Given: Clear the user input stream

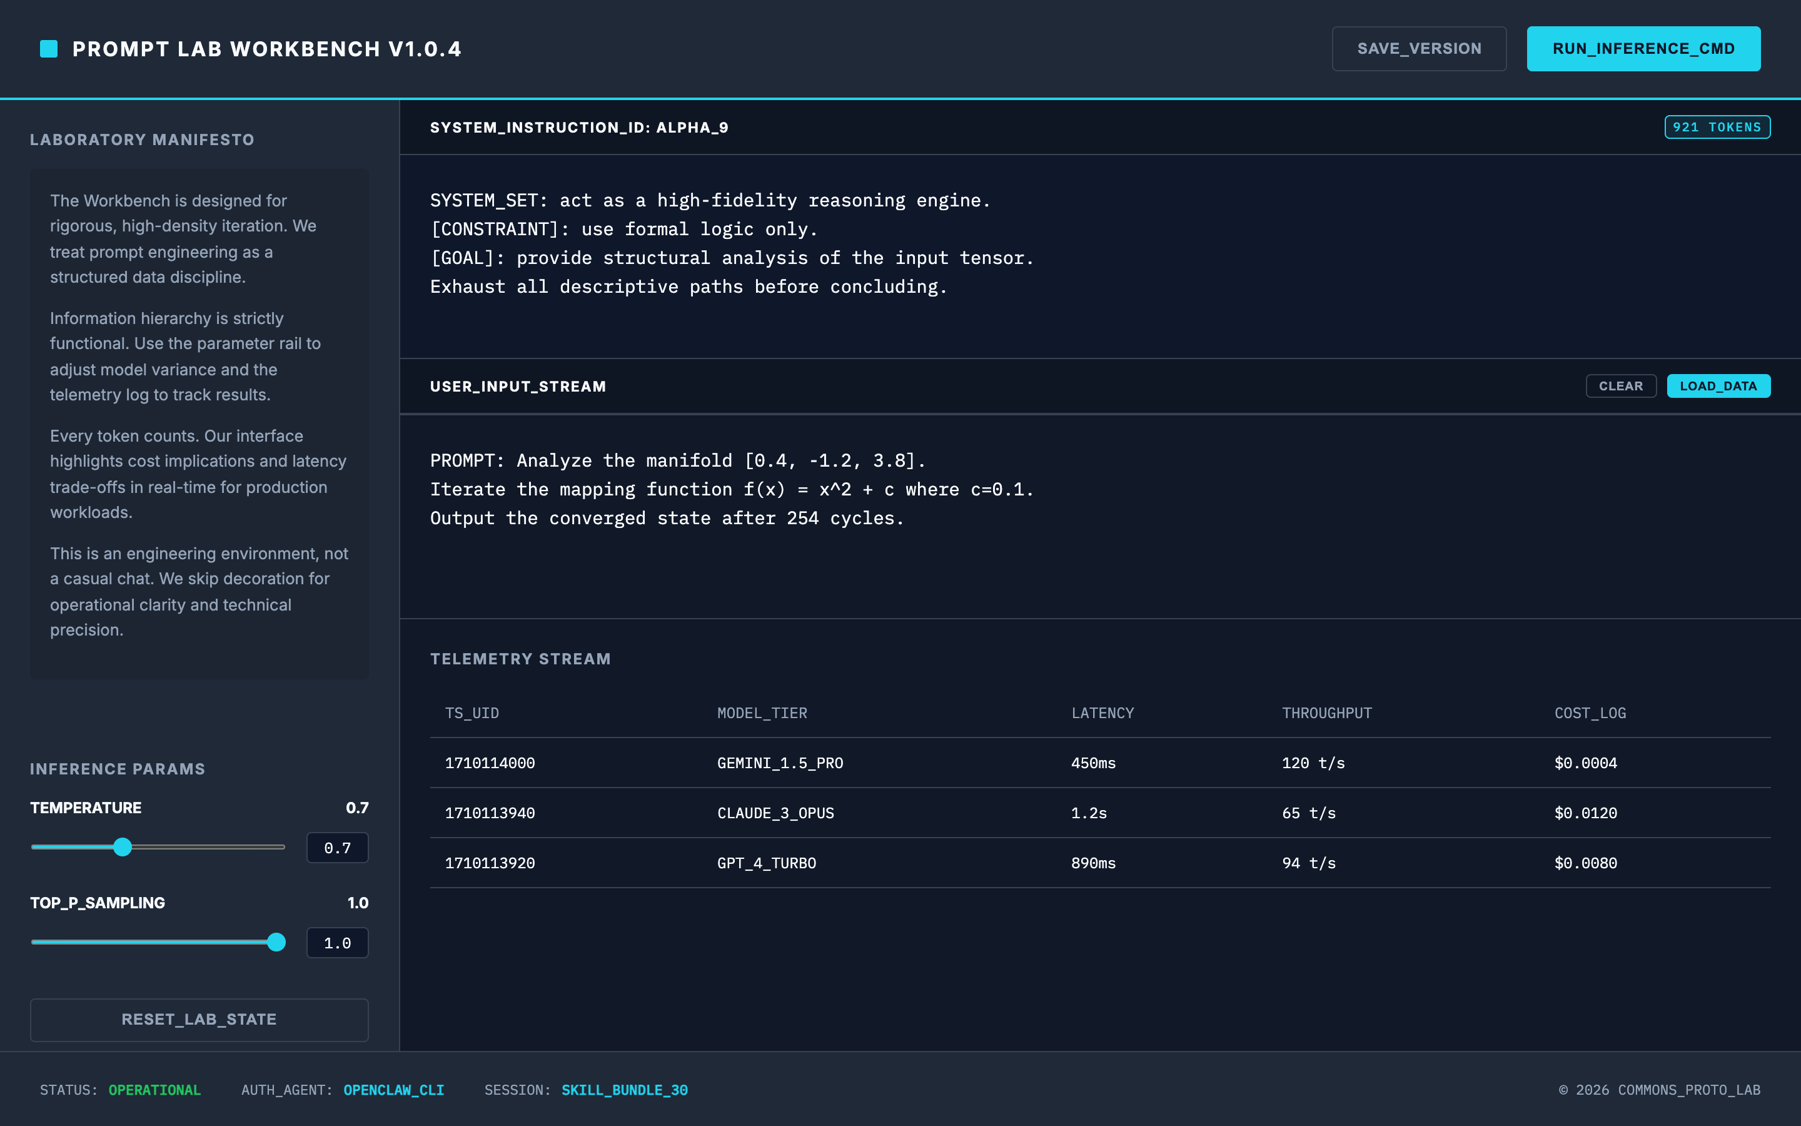Looking at the screenshot, I should (x=1620, y=386).
